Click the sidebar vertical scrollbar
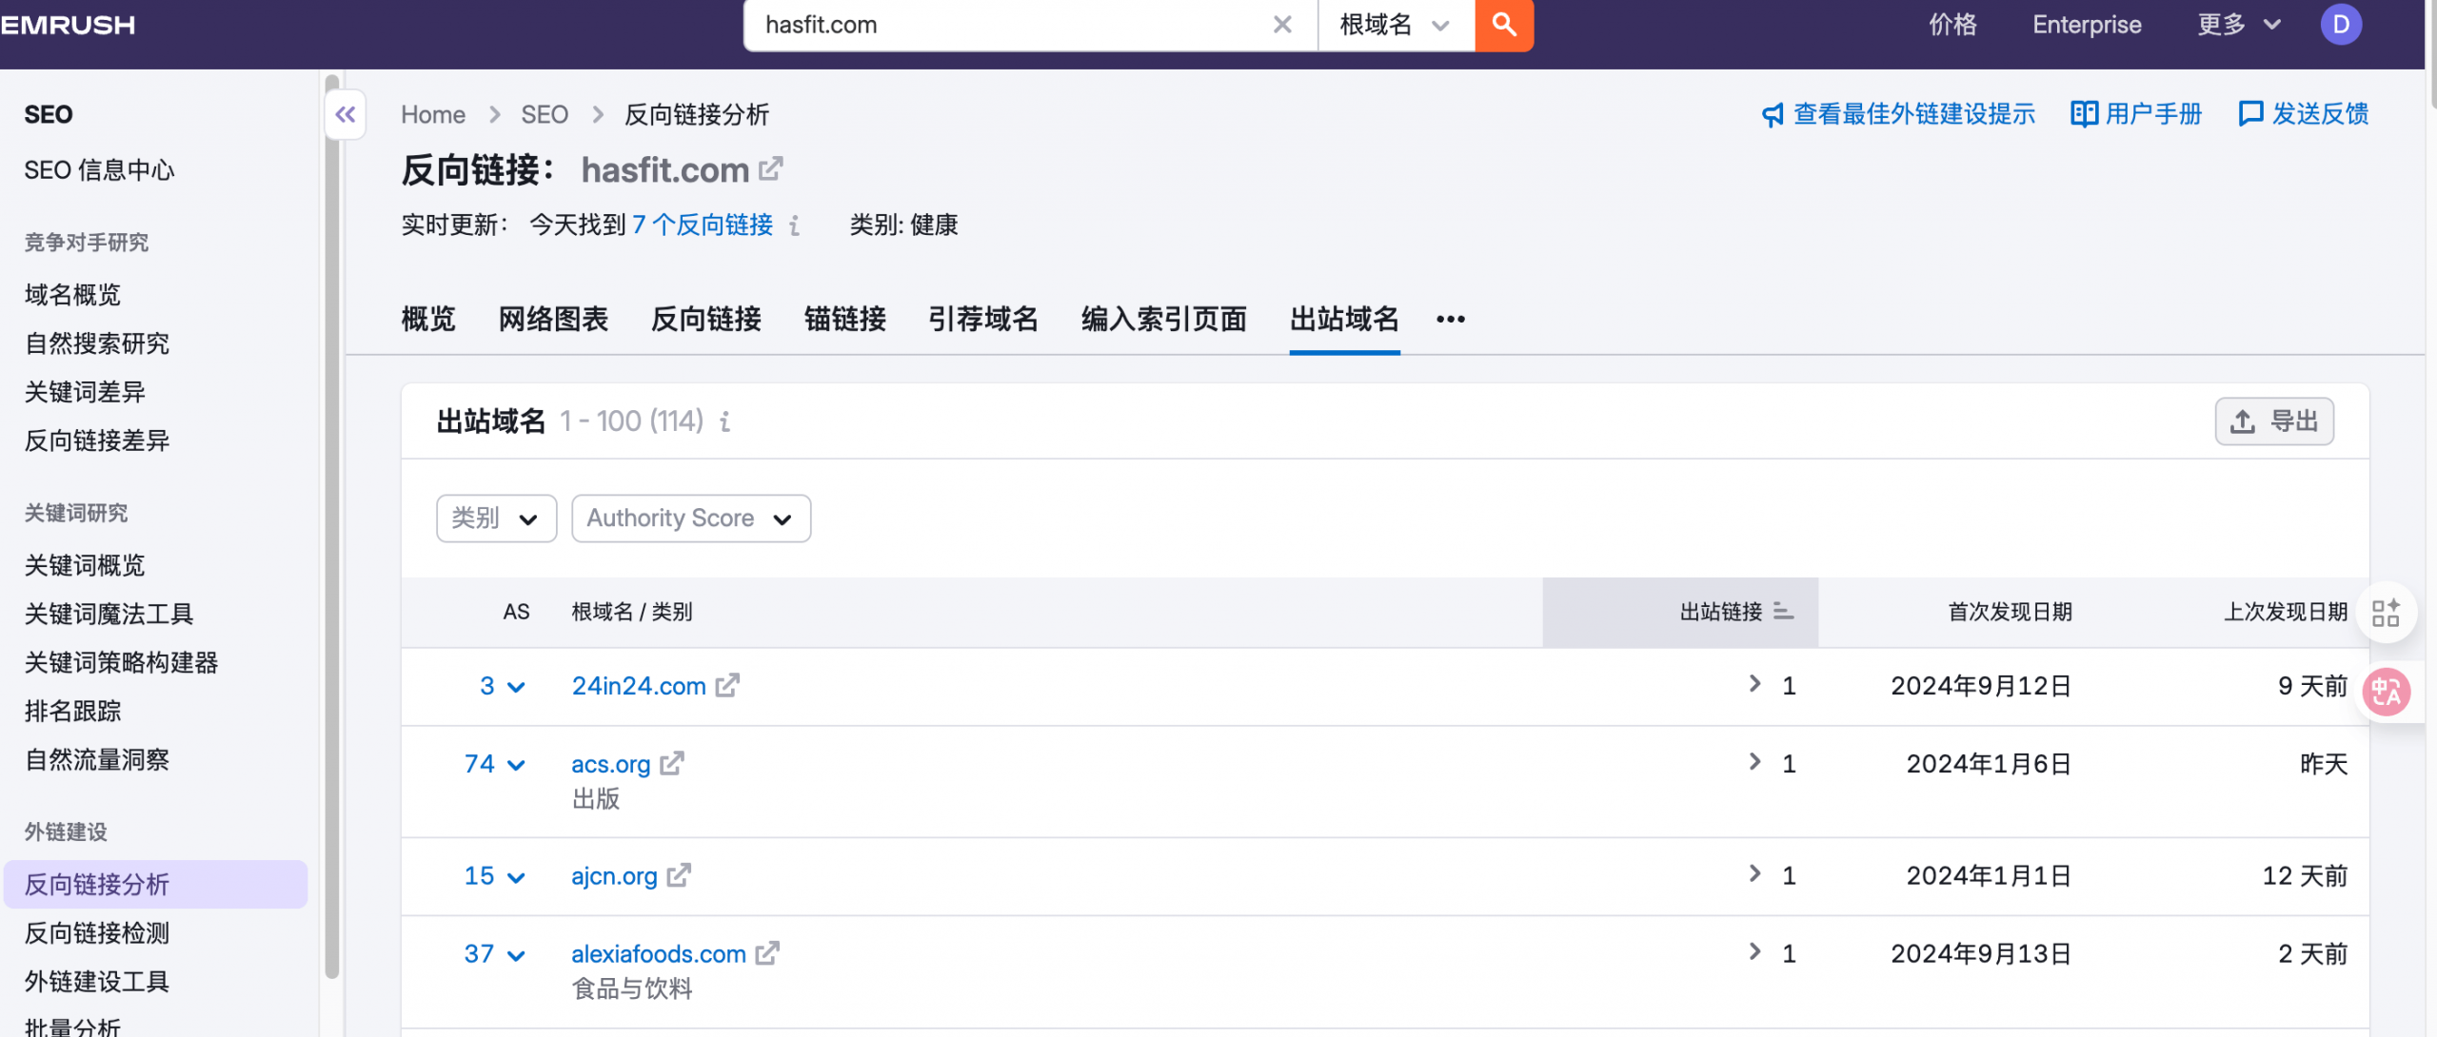The width and height of the screenshot is (2437, 1037). (x=331, y=526)
